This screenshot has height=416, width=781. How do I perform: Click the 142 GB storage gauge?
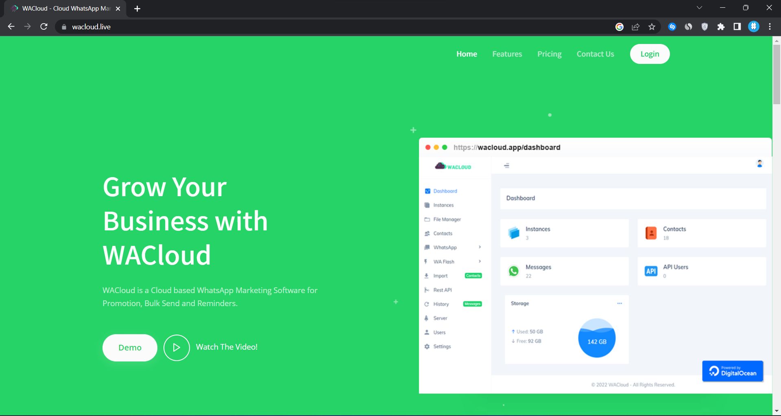pyautogui.click(x=597, y=338)
